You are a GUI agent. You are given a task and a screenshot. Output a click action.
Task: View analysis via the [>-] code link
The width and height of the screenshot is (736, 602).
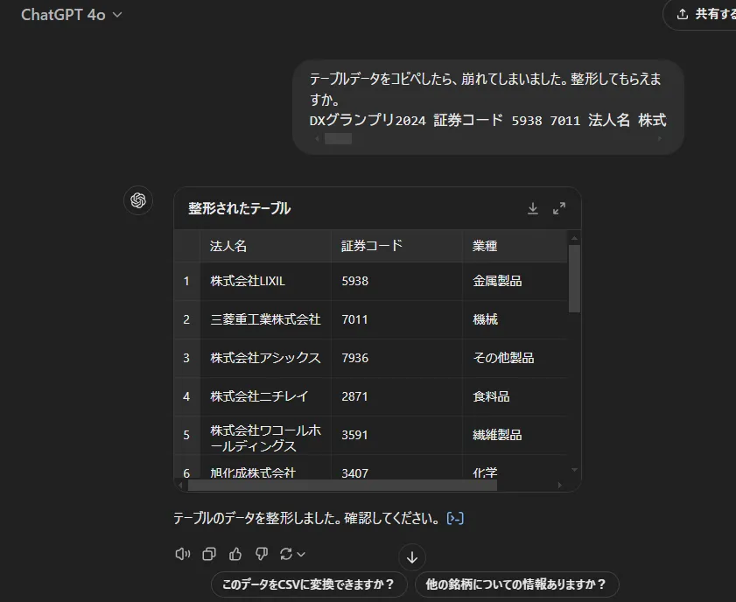click(x=455, y=518)
